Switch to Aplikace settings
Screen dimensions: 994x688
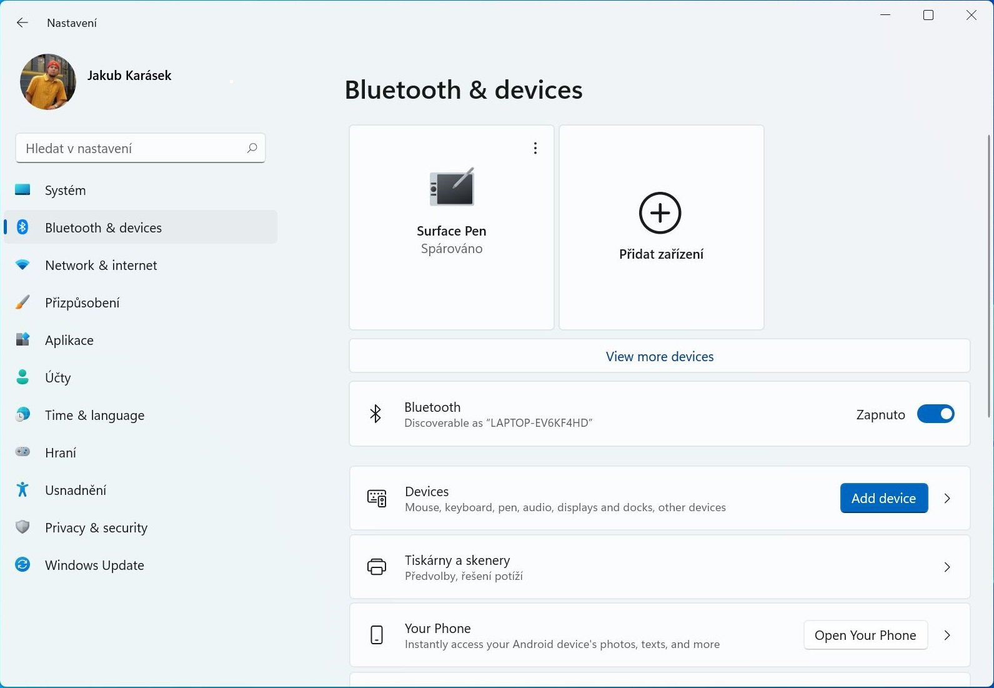click(141, 340)
